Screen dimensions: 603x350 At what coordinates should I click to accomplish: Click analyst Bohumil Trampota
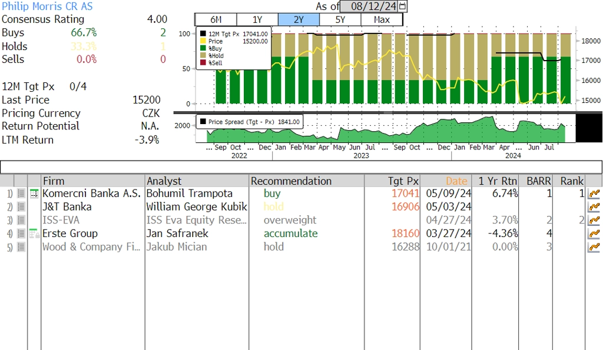tap(190, 194)
